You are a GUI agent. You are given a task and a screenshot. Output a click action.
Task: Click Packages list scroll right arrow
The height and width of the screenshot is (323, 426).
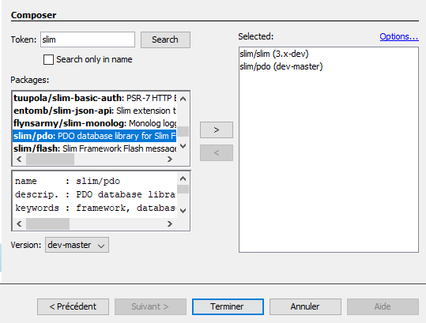tap(170, 159)
